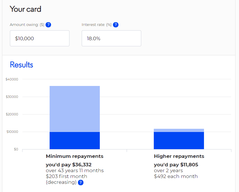Click the $36,332 total payment text

point(82,165)
